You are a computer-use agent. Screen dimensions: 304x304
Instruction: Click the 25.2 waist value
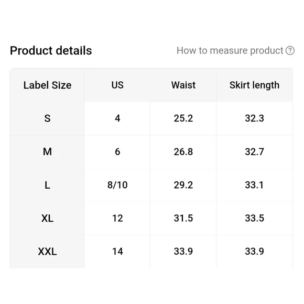click(x=183, y=118)
